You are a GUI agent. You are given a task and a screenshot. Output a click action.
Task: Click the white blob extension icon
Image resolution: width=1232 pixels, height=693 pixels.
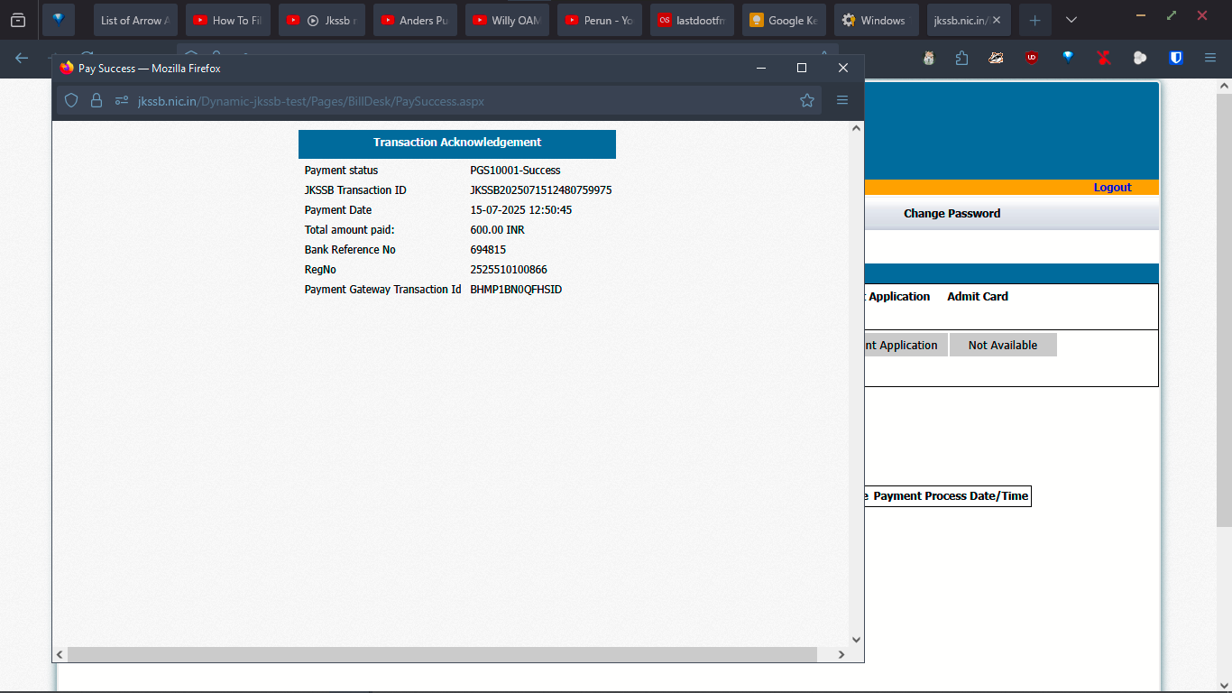(1140, 58)
